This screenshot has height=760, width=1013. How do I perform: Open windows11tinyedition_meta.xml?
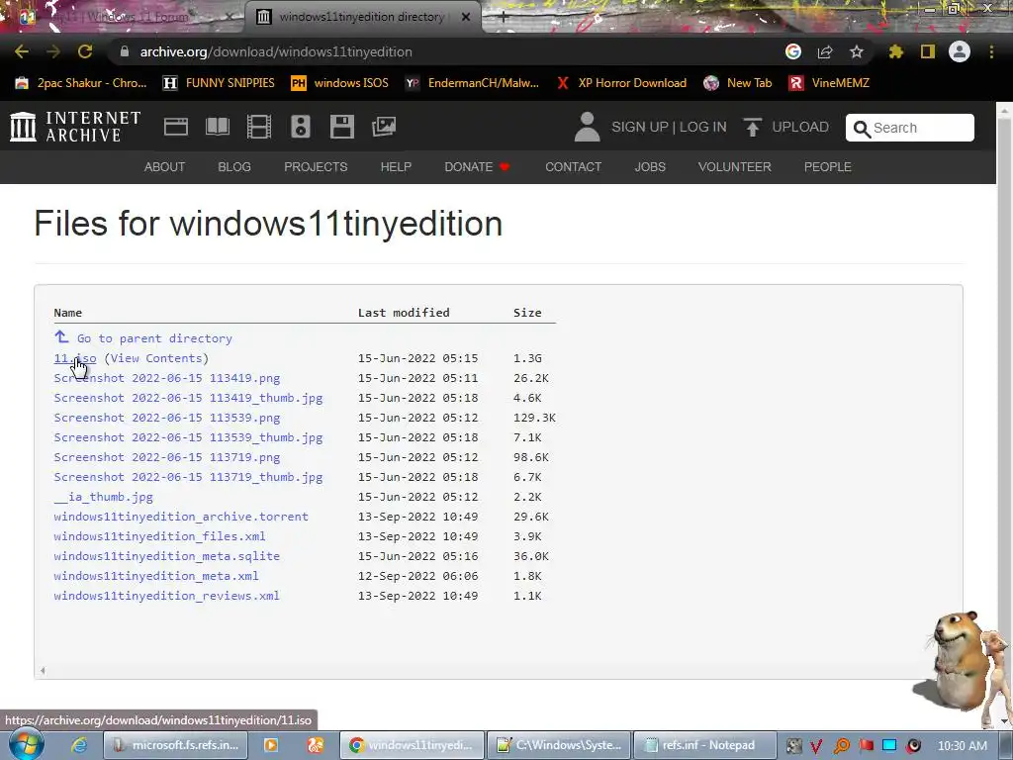click(x=155, y=576)
